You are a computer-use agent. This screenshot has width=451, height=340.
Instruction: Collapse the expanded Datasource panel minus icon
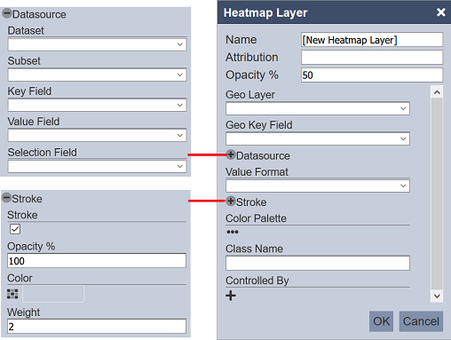pos(7,13)
